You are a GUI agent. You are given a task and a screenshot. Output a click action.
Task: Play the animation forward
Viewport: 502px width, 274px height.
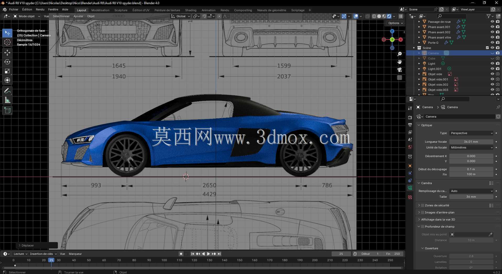point(209,254)
